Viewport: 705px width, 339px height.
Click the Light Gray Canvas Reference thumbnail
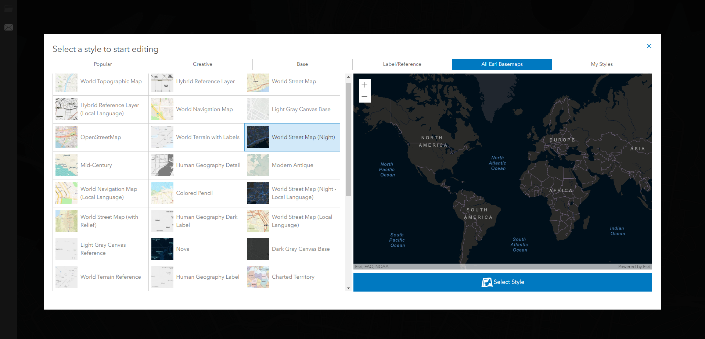coord(66,249)
